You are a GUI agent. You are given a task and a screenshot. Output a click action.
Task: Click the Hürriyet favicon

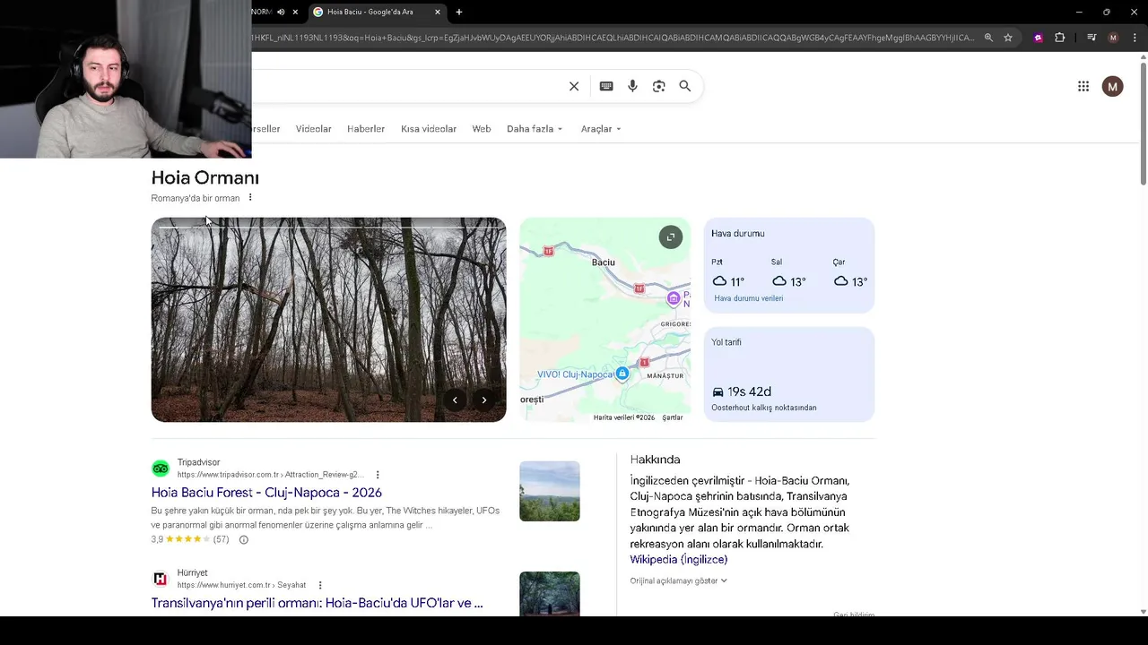[161, 579]
